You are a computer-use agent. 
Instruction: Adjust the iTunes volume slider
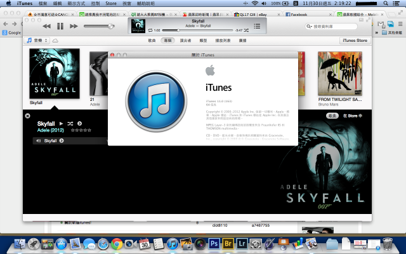[99, 26]
